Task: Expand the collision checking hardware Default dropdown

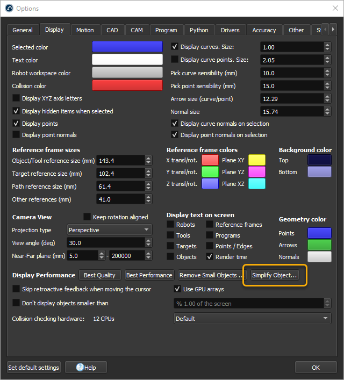Action: (252, 319)
